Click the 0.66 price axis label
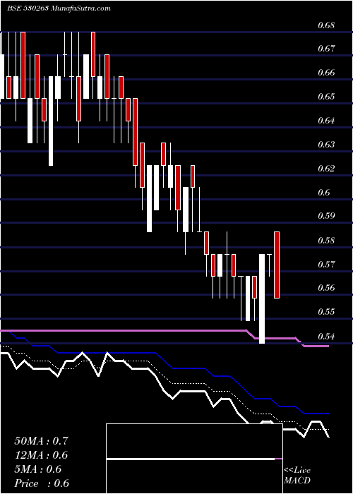 tap(325, 73)
